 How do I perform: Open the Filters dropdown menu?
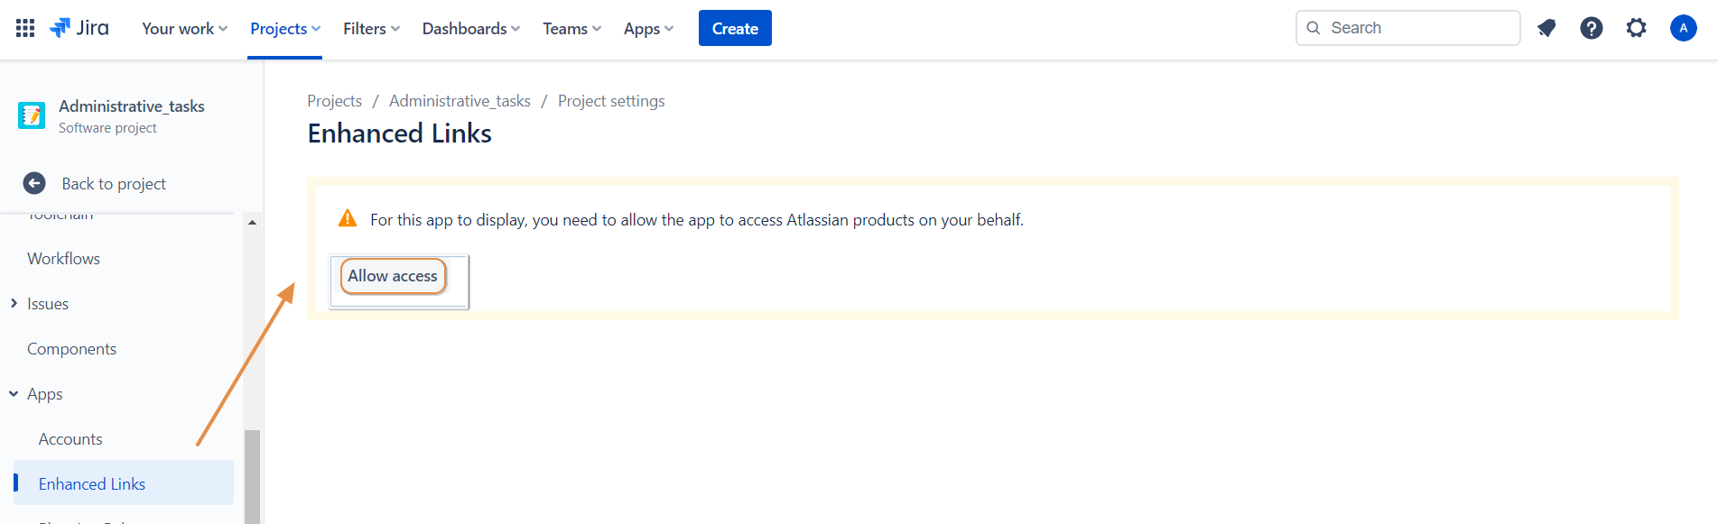pos(371,29)
